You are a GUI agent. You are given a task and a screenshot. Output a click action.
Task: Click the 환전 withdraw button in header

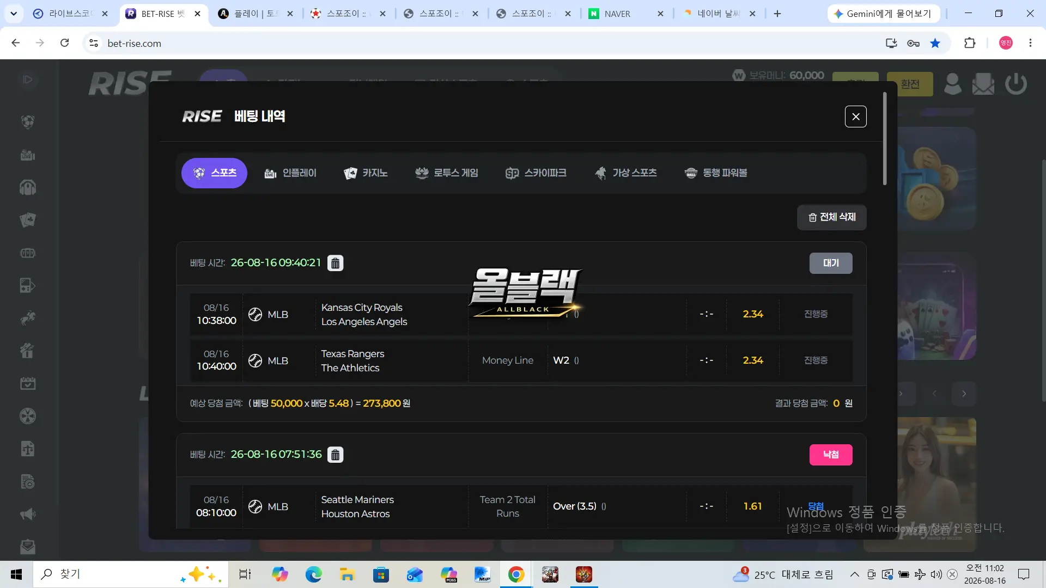[x=910, y=84]
